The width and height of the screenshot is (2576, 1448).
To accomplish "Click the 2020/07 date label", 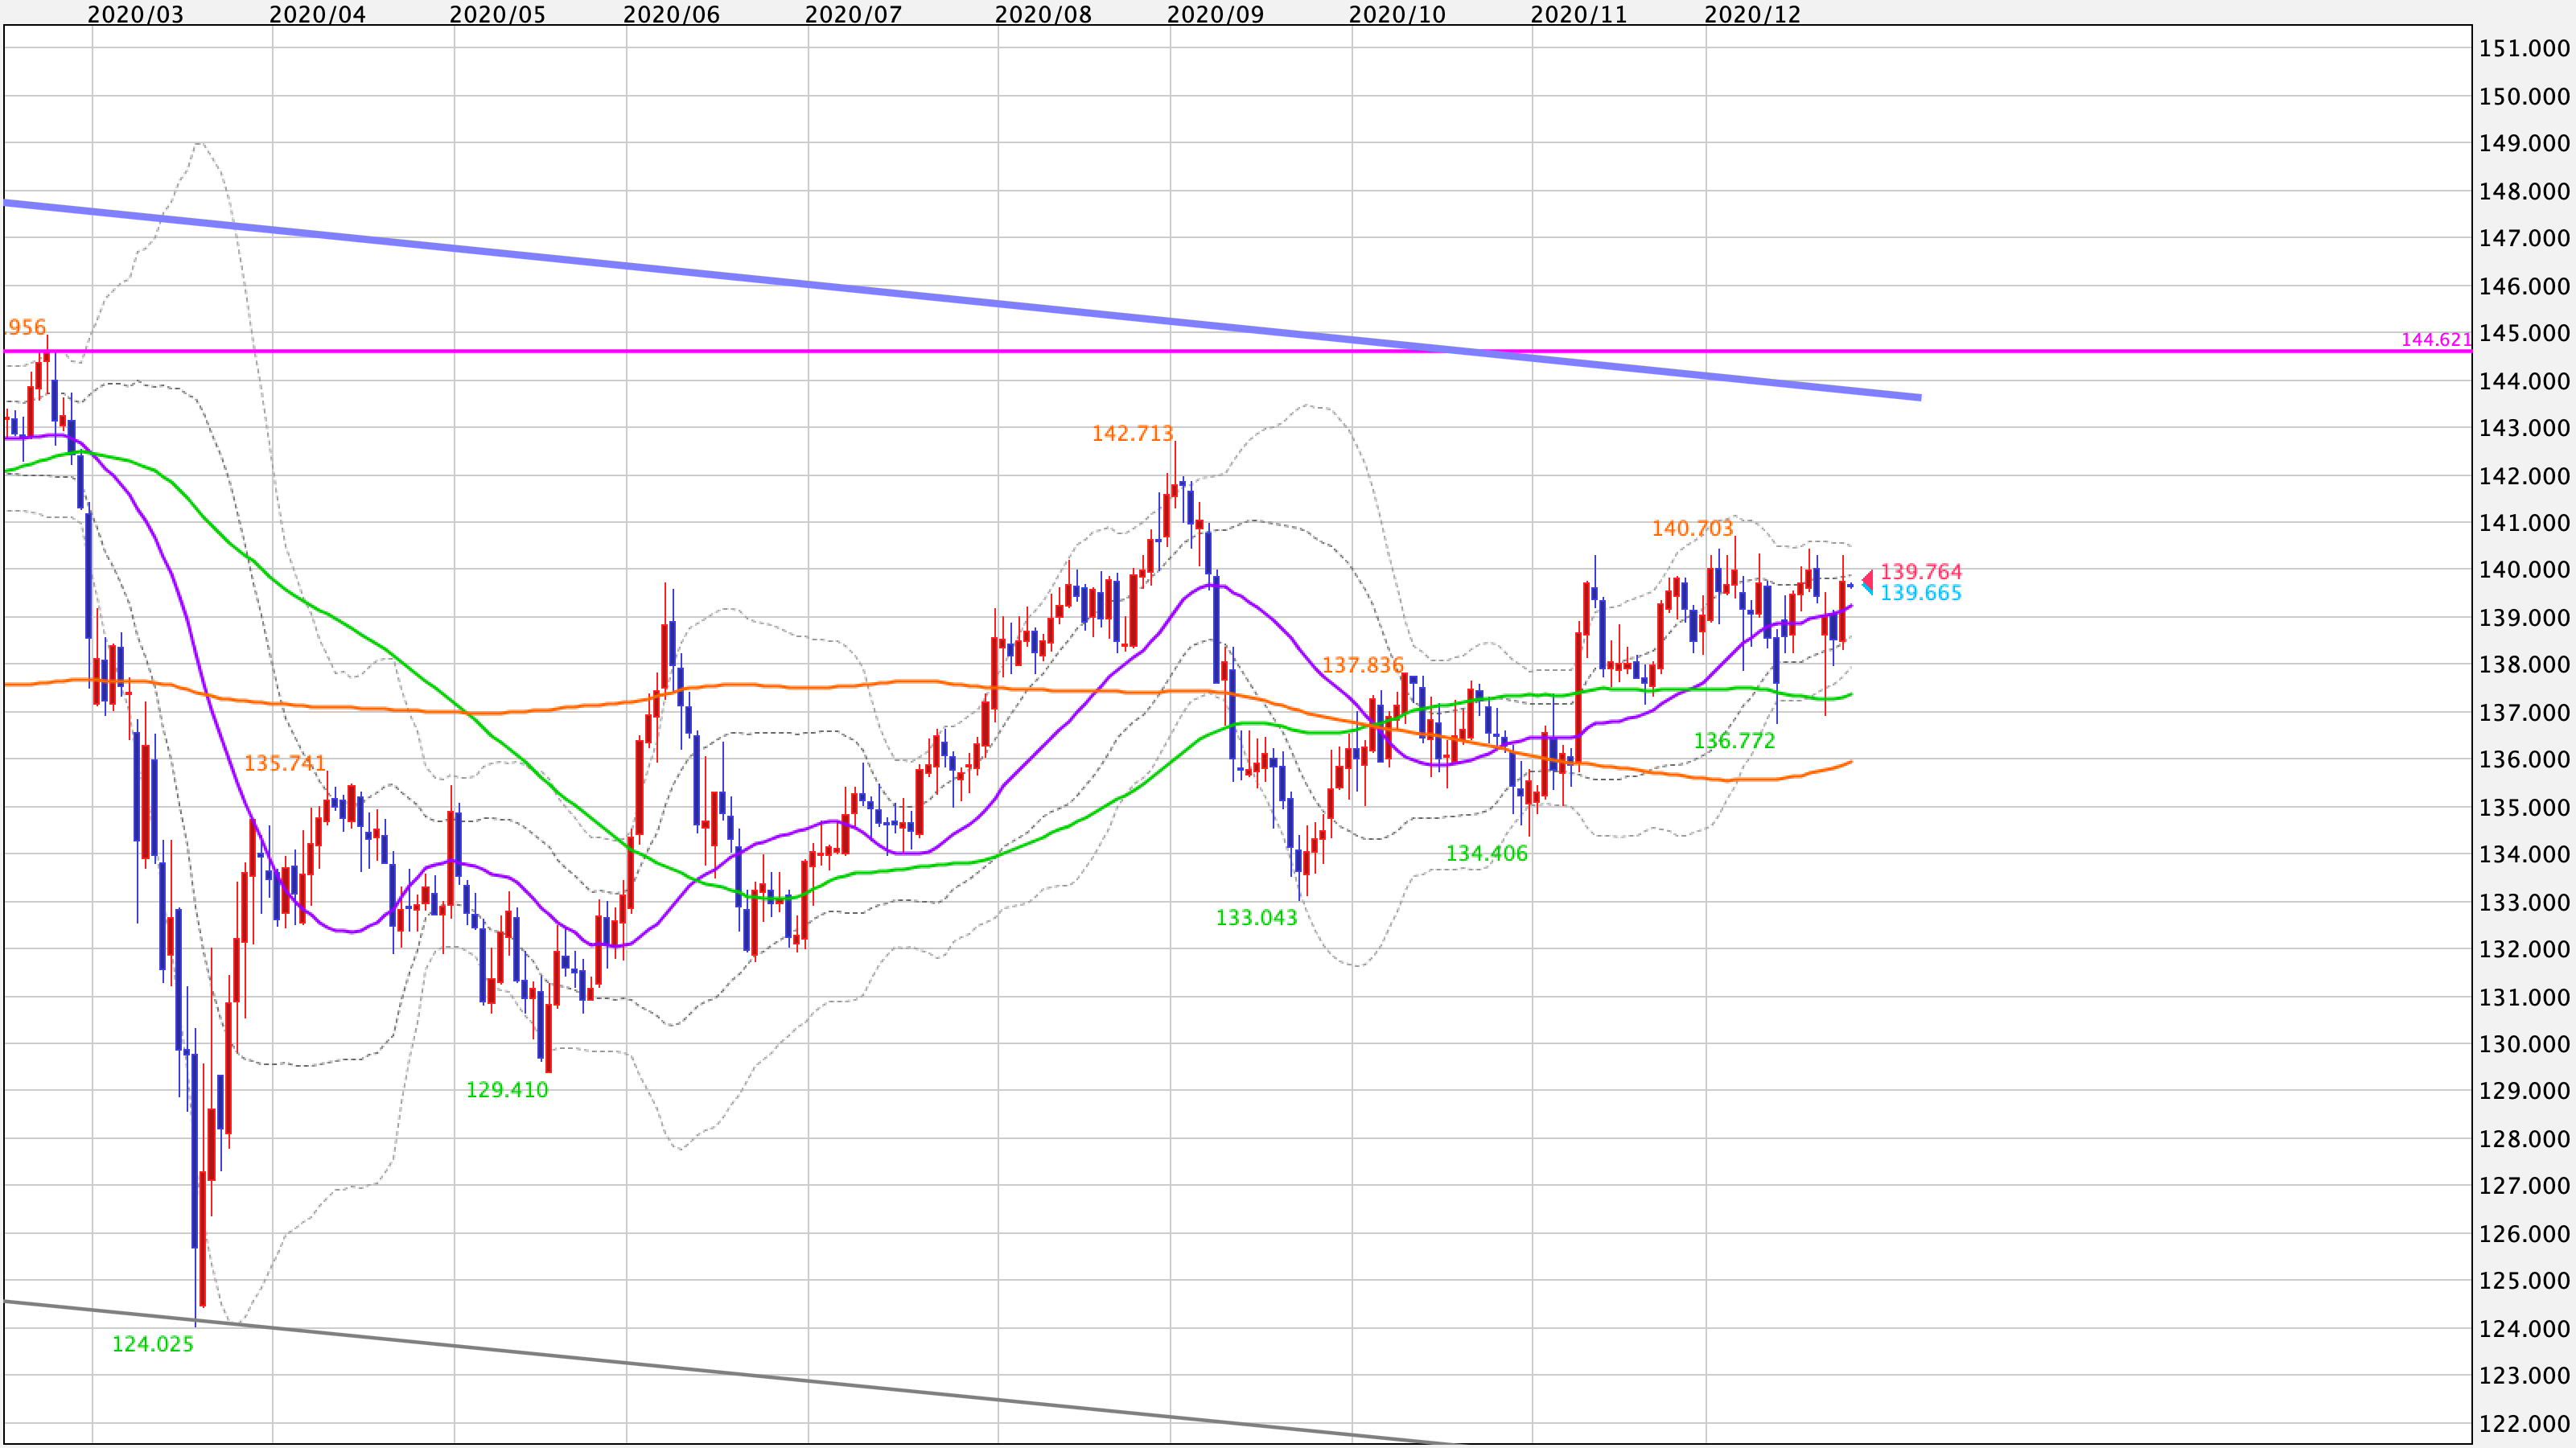I will tap(853, 14).
